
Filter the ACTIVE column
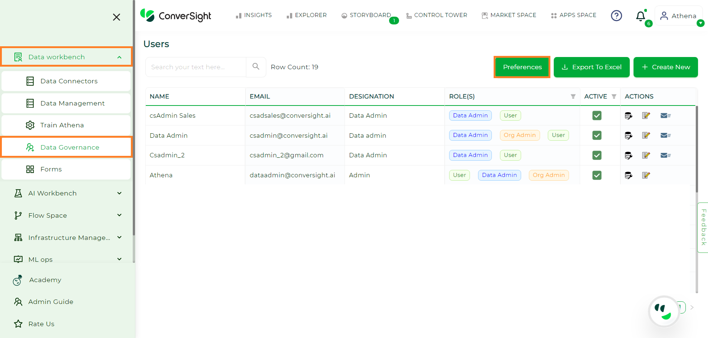click(x=614, y=96)
